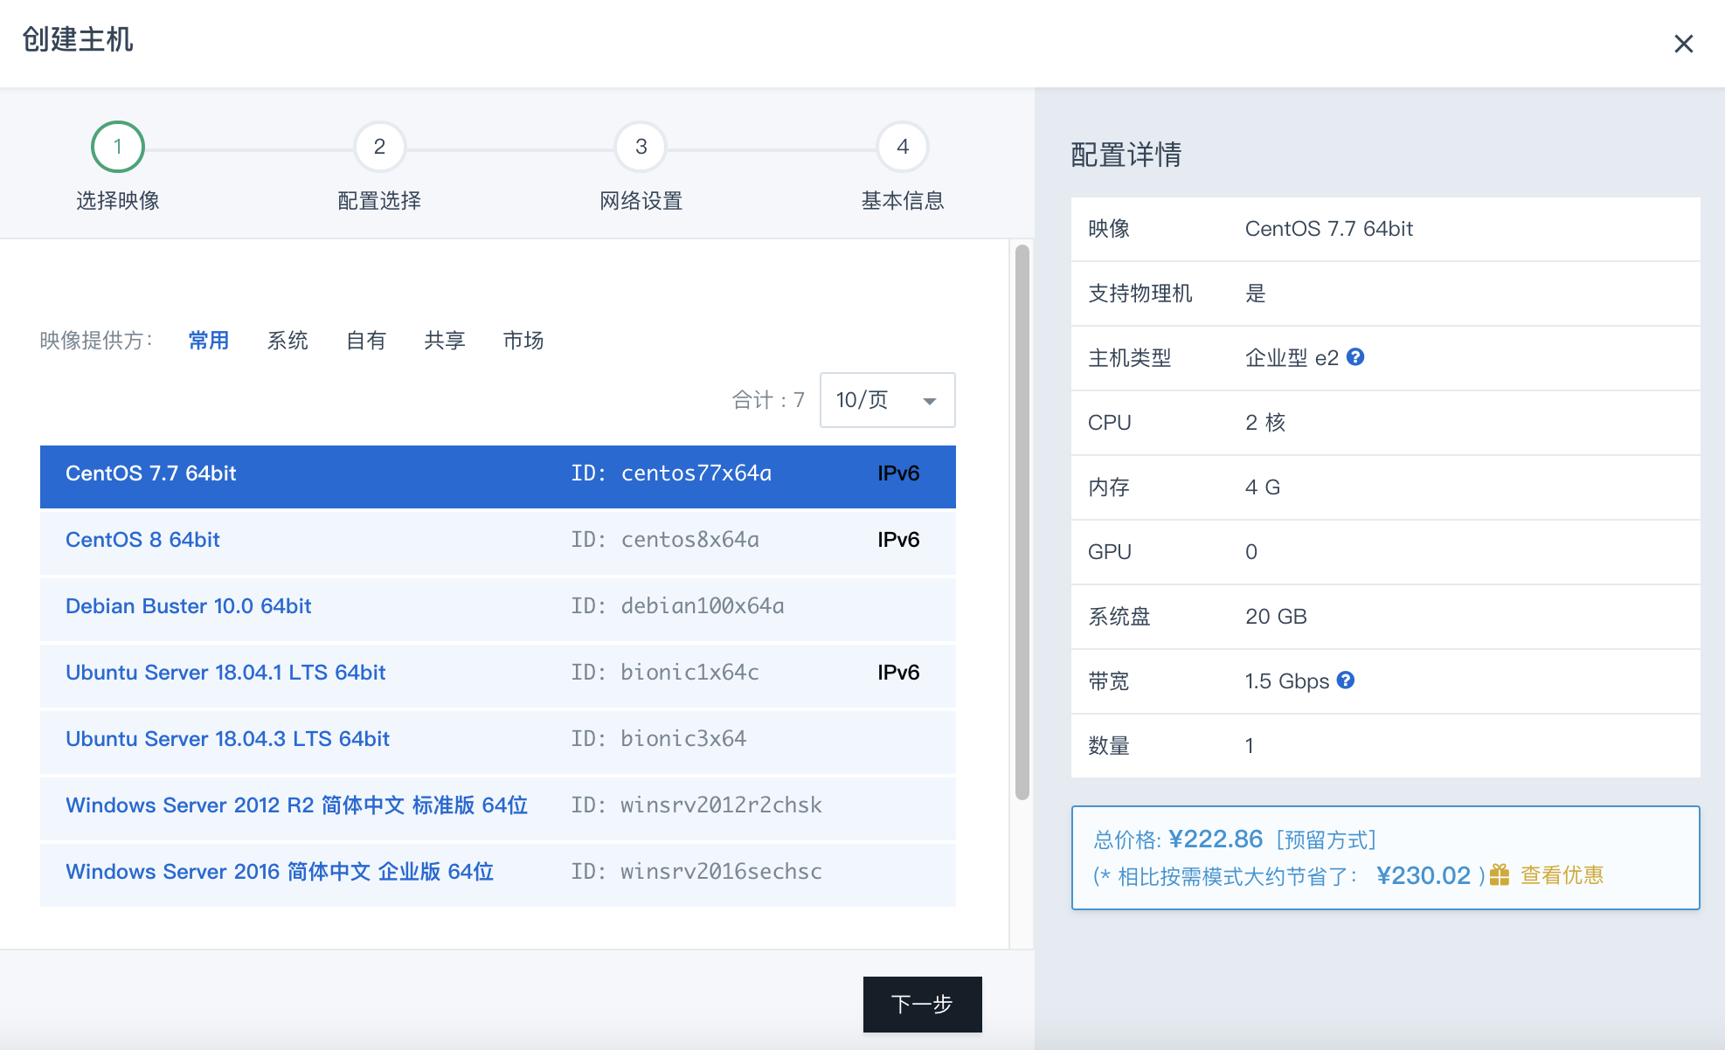Viewport: 1725px width, 1050px height.
Task: Go to step 2 配置选择 circle
Action: (x=379, y=147)
